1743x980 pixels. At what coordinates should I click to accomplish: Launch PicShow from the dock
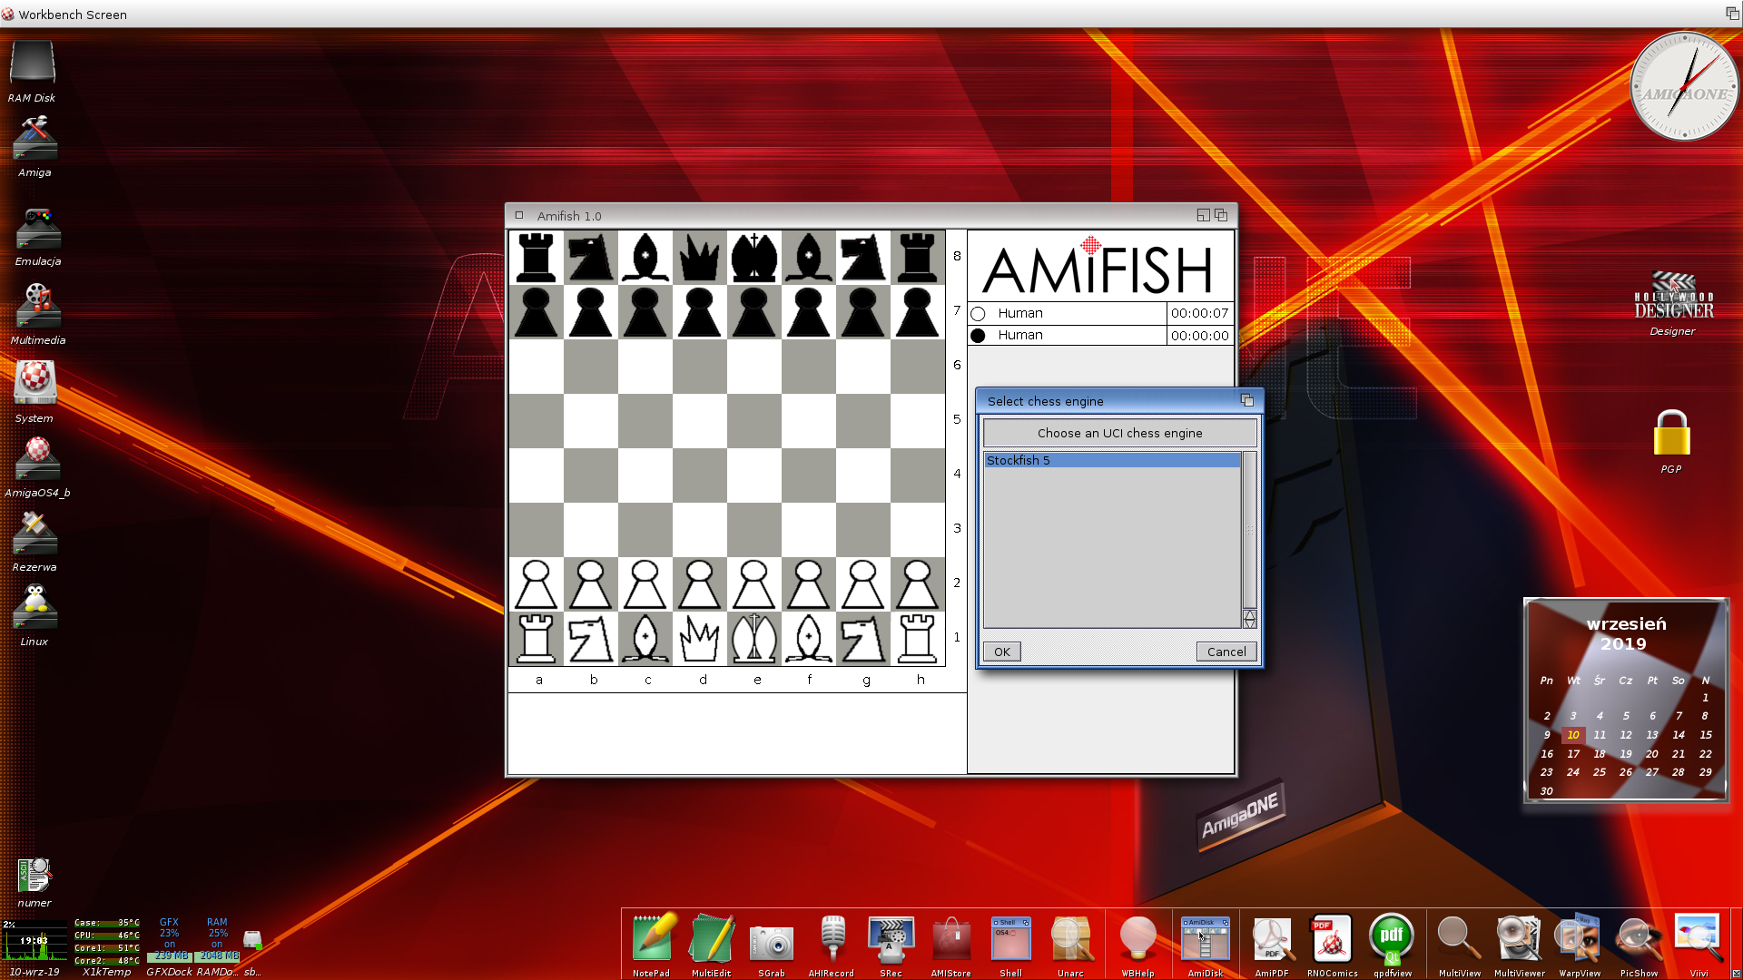click(x=1640, y=946)
